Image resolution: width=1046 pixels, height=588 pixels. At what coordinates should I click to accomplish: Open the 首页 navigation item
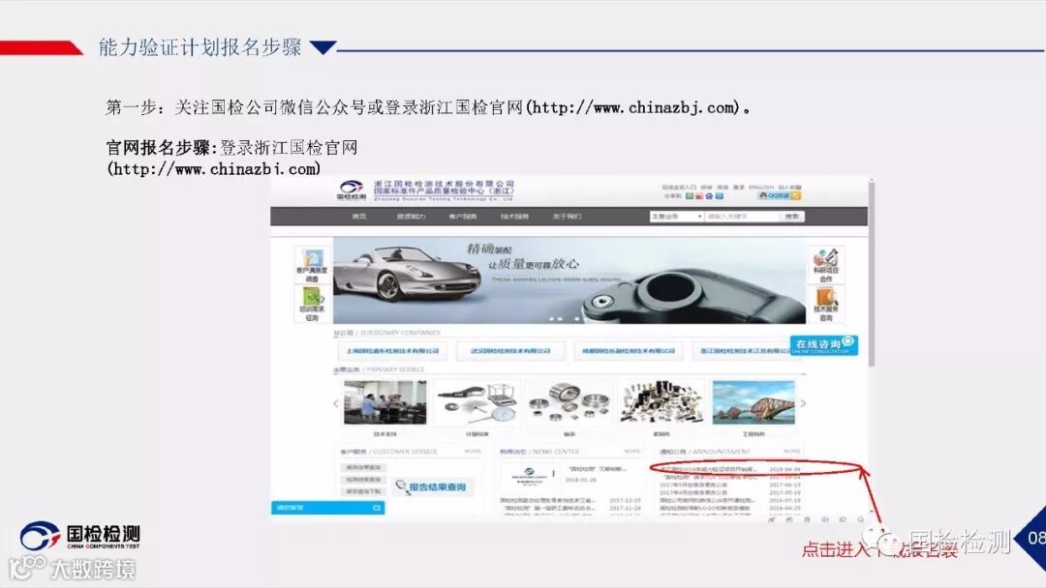359,217
